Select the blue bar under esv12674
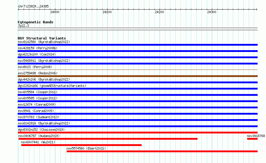This screenshot has height=163, width=266. pyautogui.click(x=137, y=107)
